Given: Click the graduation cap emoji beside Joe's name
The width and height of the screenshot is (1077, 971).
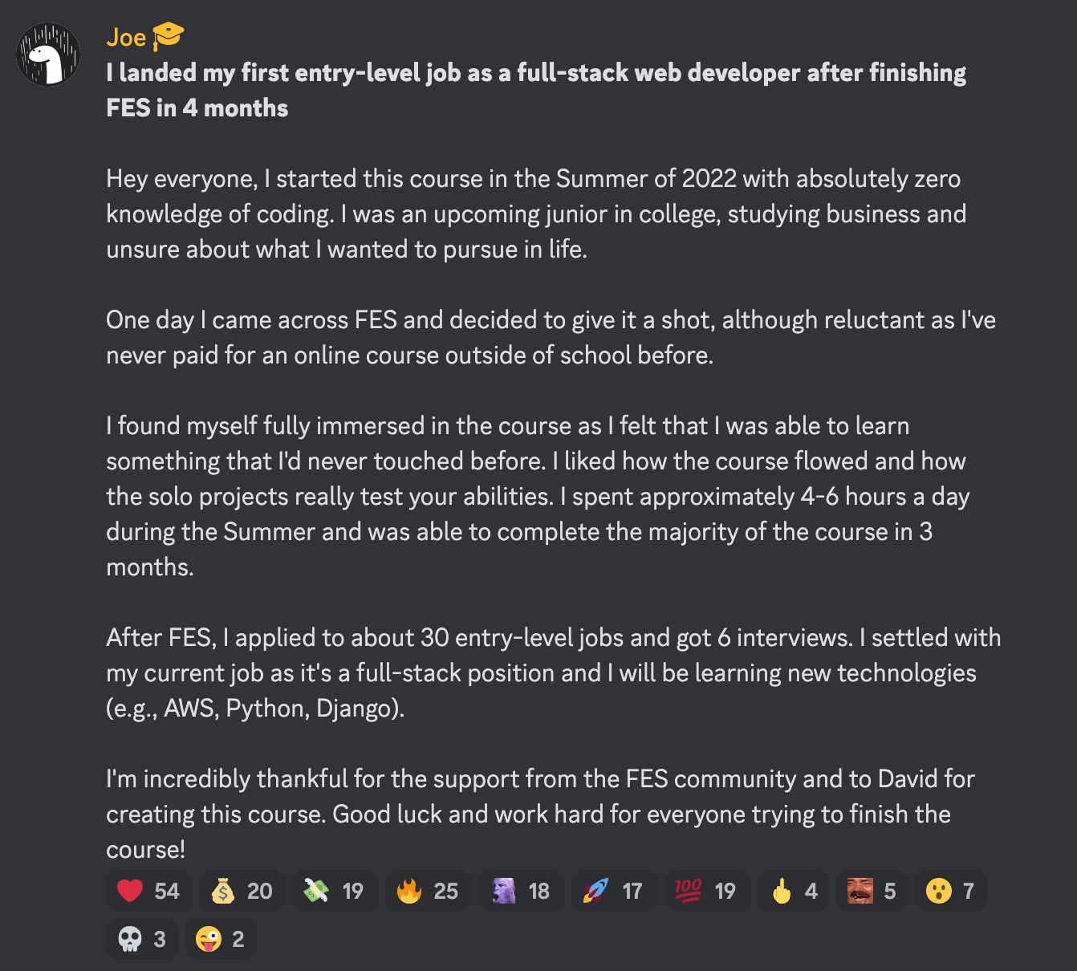Looking at the screenshot, I should tap(169, 36).
